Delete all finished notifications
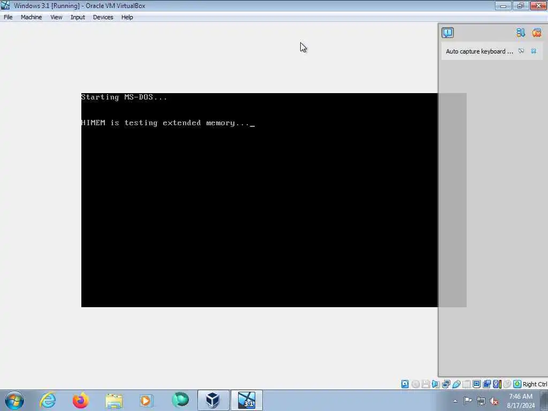 click(536, 33)
